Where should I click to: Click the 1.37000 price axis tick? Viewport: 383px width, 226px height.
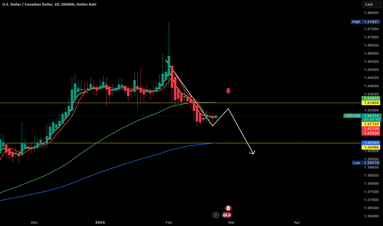pos(371,200)
